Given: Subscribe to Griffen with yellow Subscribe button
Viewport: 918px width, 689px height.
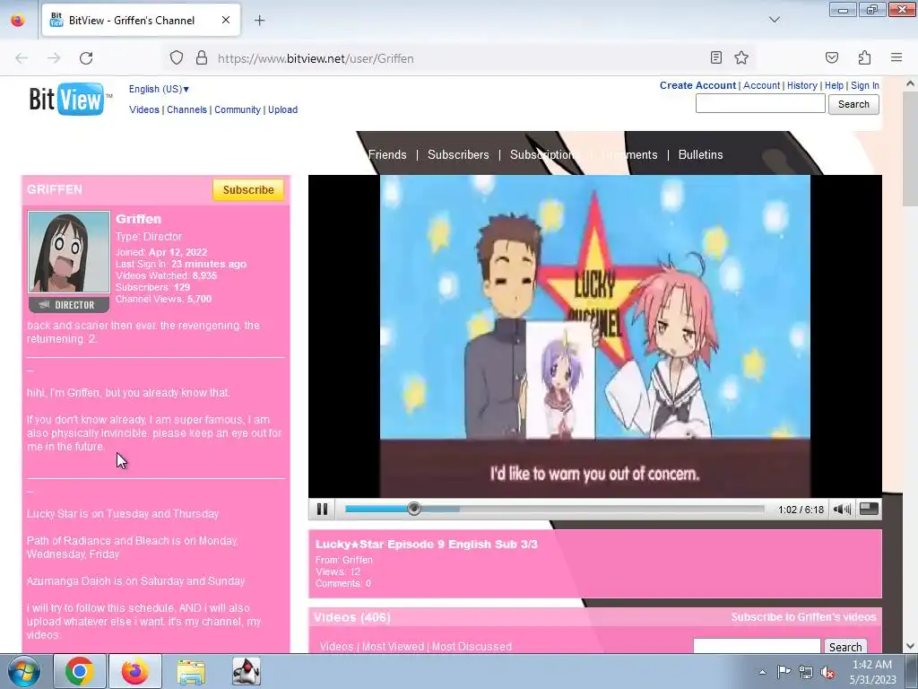Looking at the screenshot, I should [248, 190].
